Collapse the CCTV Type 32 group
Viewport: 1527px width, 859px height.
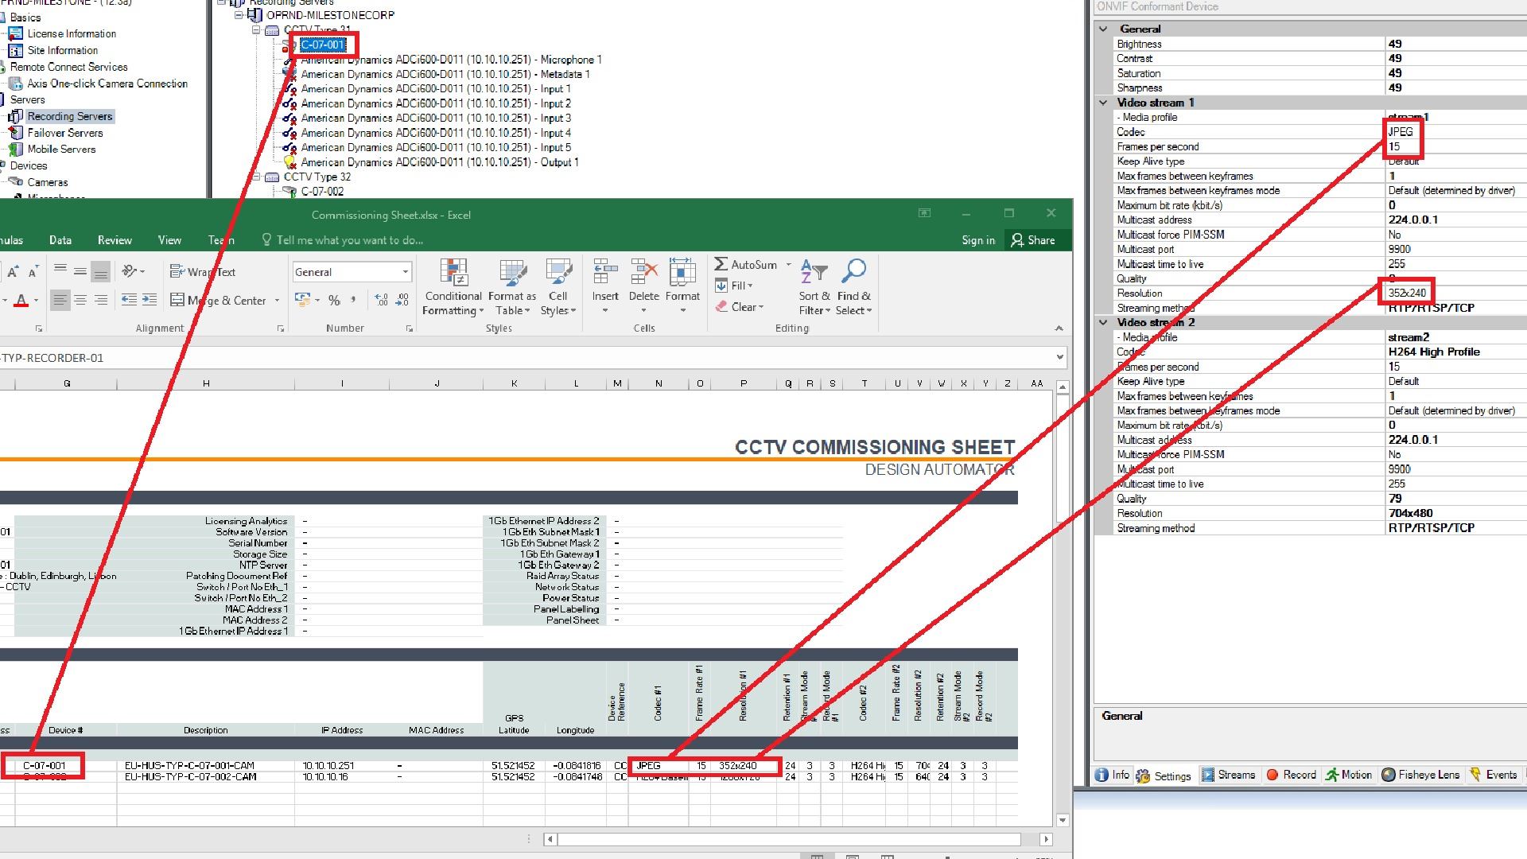click(256, 177)
